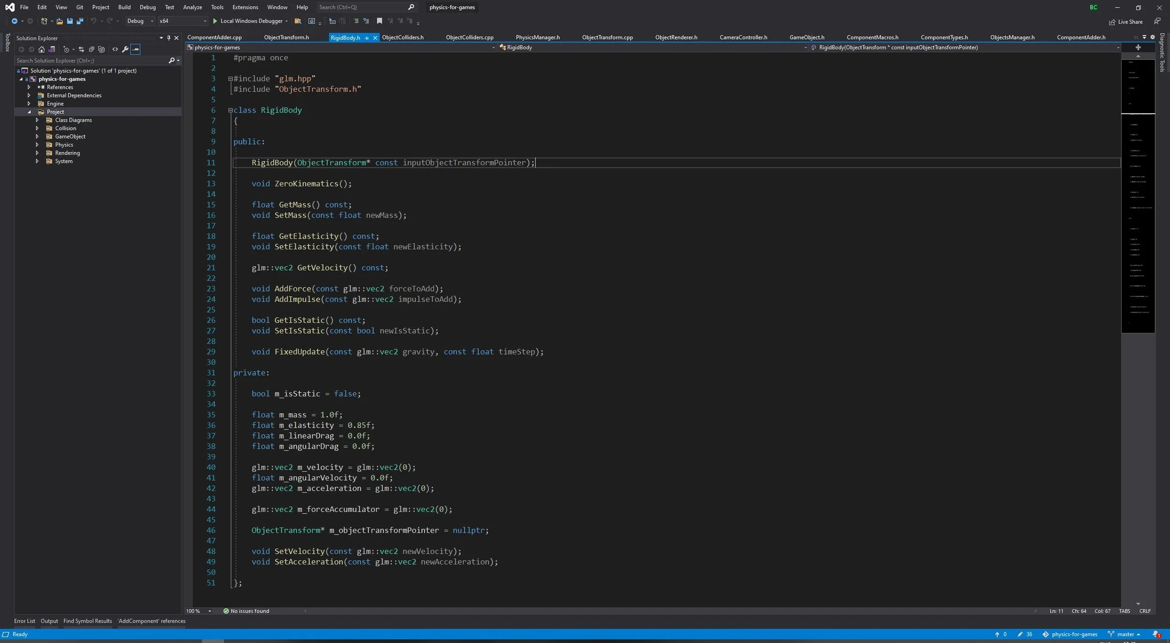Click the bookmark toggle icon in toolbar
This screenshot has height=643, width=1170.
tap(380, 21)
